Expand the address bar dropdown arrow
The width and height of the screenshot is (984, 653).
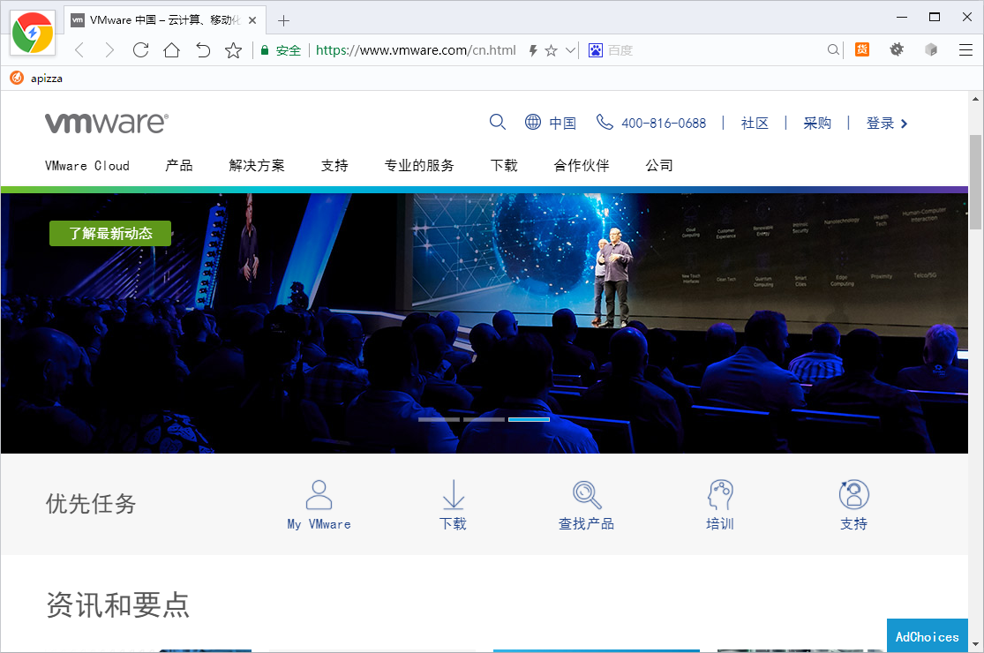click(570, 50)
